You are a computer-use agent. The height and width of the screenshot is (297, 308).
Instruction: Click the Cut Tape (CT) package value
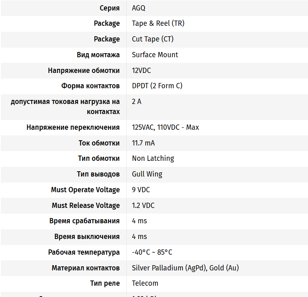click(x=153, y=39)
